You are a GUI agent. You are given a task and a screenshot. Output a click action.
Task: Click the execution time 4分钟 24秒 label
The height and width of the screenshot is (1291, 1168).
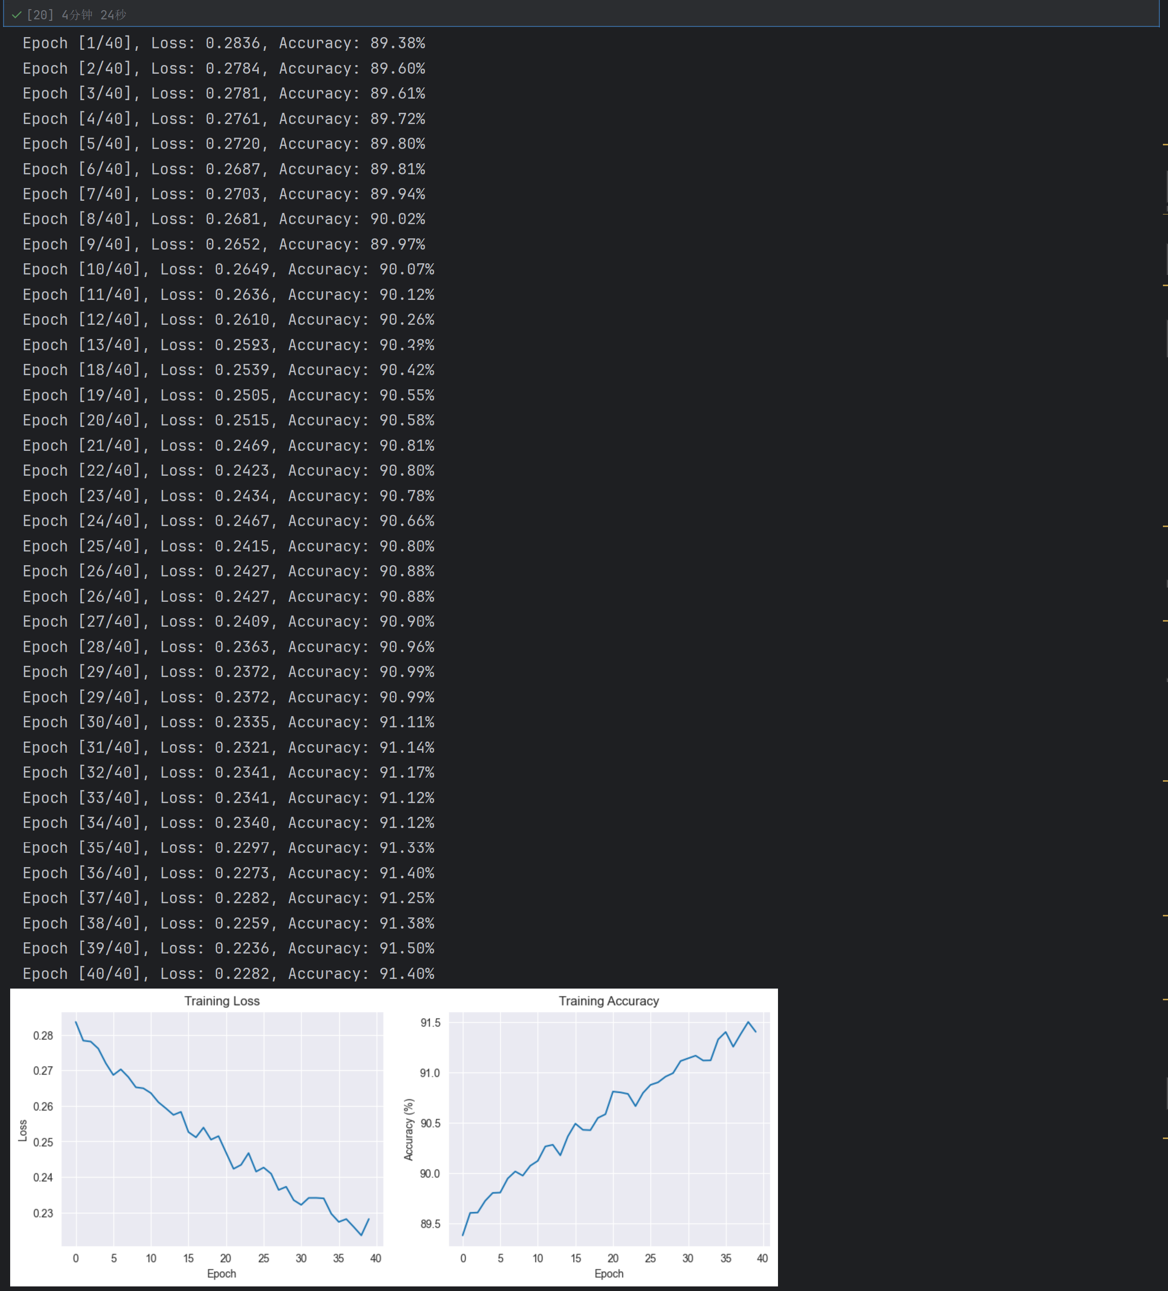(94, 15)
